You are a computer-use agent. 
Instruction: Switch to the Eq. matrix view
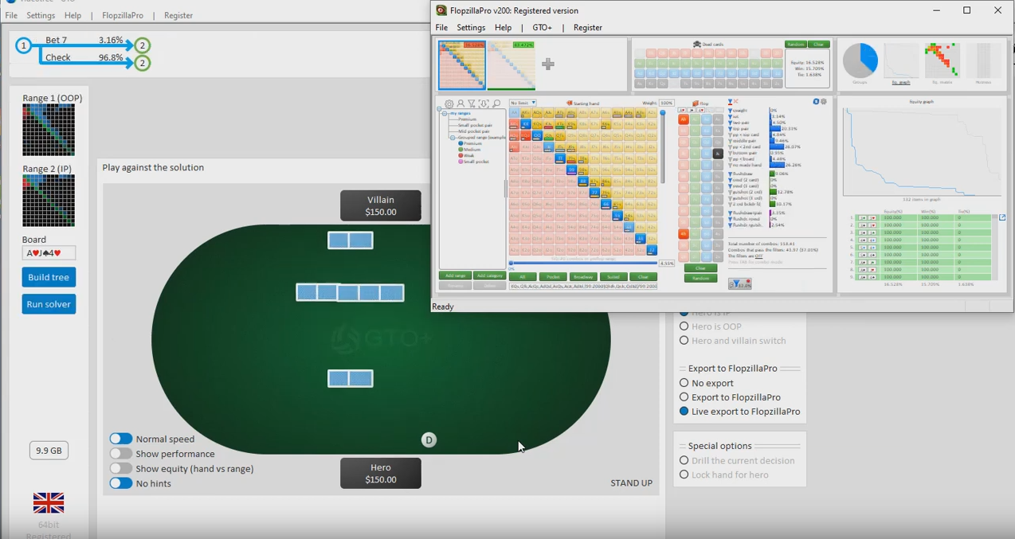click(x=942, y=62)
